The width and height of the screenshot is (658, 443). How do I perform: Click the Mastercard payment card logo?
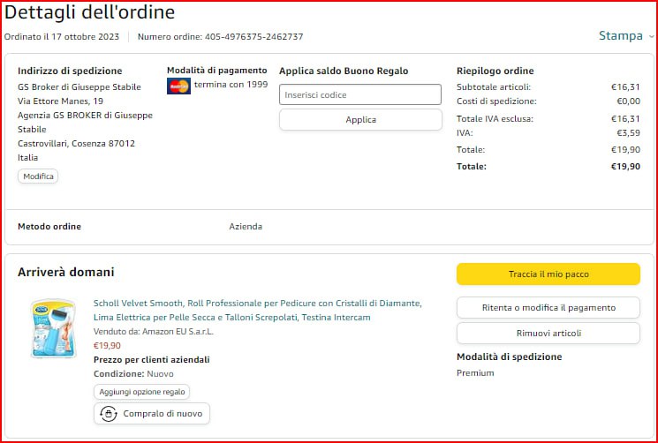[178, 86]
